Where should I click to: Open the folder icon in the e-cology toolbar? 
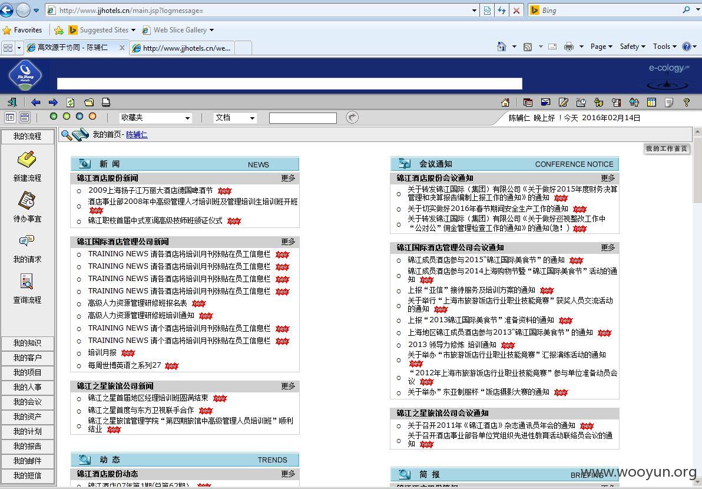tap(89, 103)
